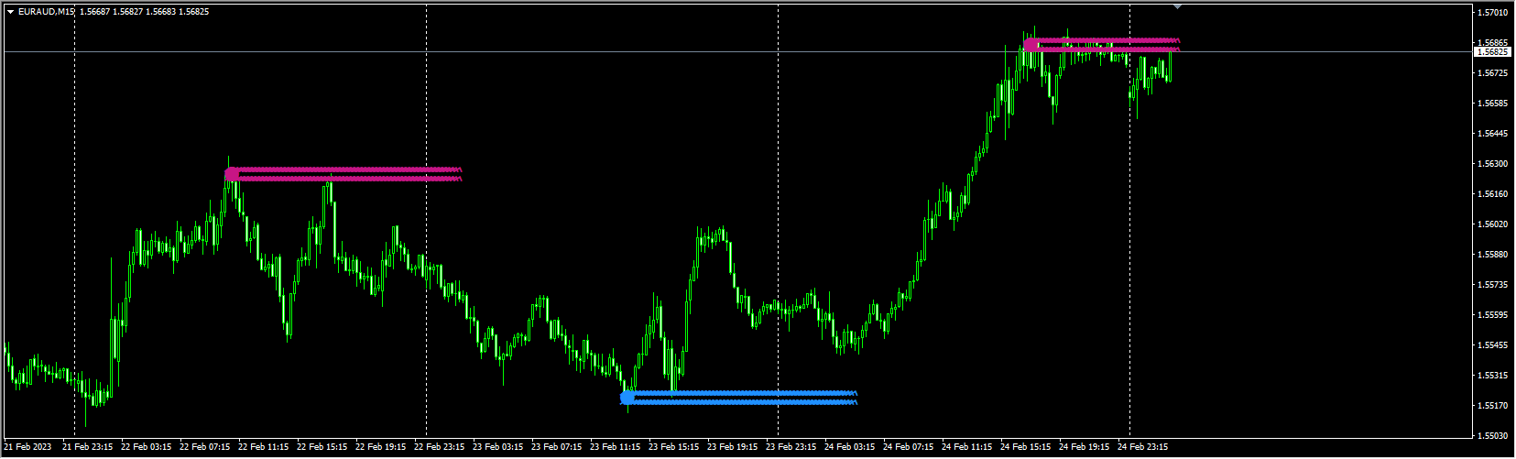This screenshot has width=1516, height=459.
Task: Select the blue dot marker at the chart low
Action: (x=627, y=398)
